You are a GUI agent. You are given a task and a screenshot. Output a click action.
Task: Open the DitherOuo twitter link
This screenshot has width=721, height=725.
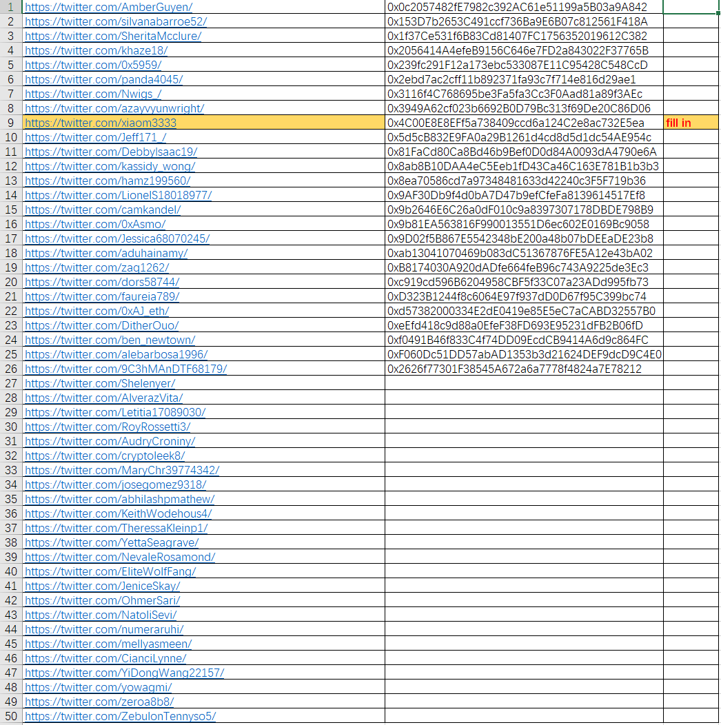tap(102, 325)
